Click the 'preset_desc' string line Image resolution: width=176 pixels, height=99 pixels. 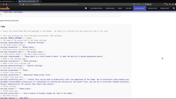[37, 93]
